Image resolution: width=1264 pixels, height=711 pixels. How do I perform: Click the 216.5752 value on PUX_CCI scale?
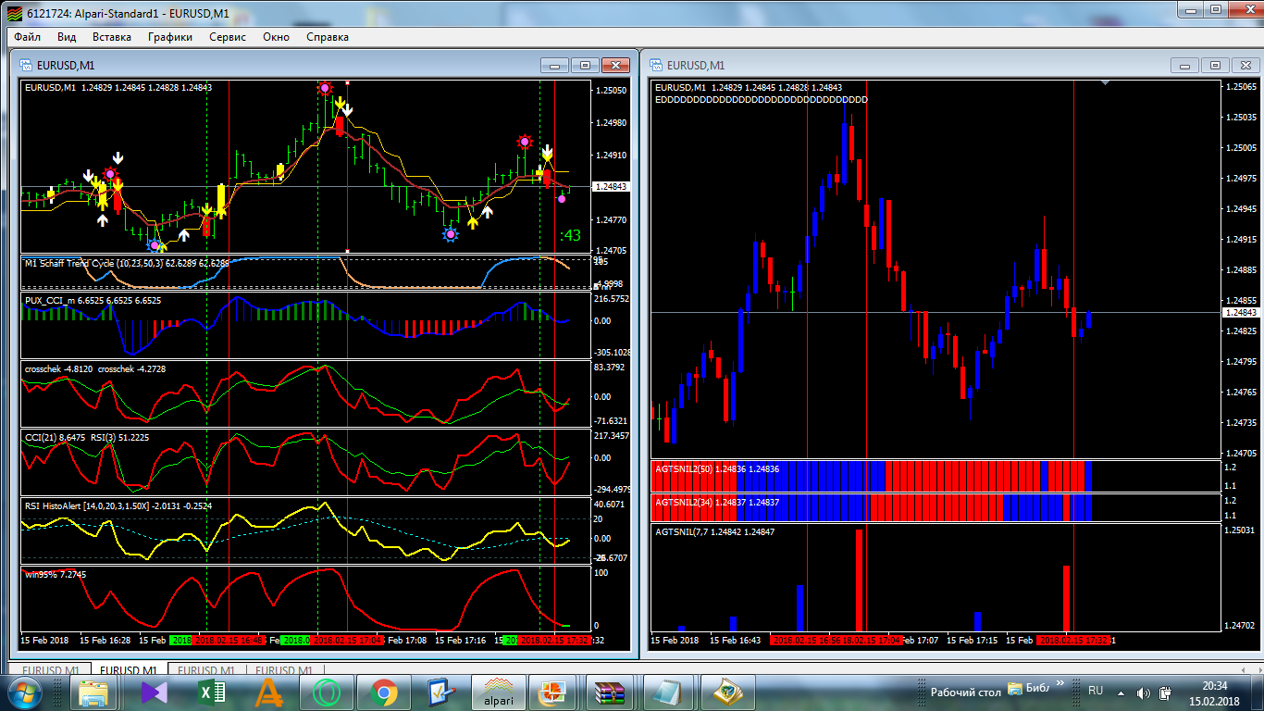point(612,300)
